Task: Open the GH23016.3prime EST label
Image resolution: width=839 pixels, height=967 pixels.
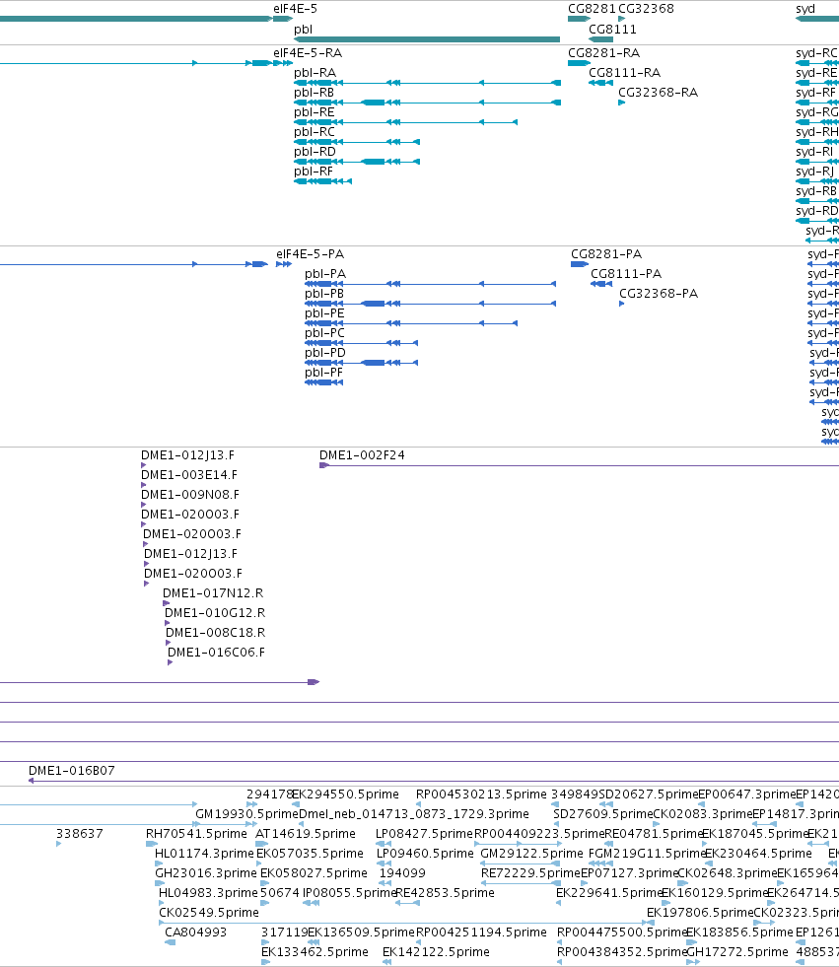Action: point(205,873)
